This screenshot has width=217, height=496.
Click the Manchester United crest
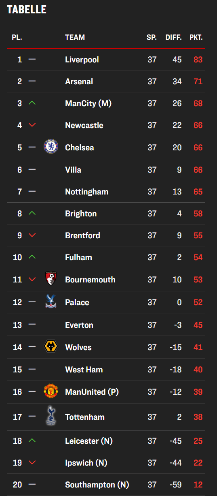pos(51,391)
